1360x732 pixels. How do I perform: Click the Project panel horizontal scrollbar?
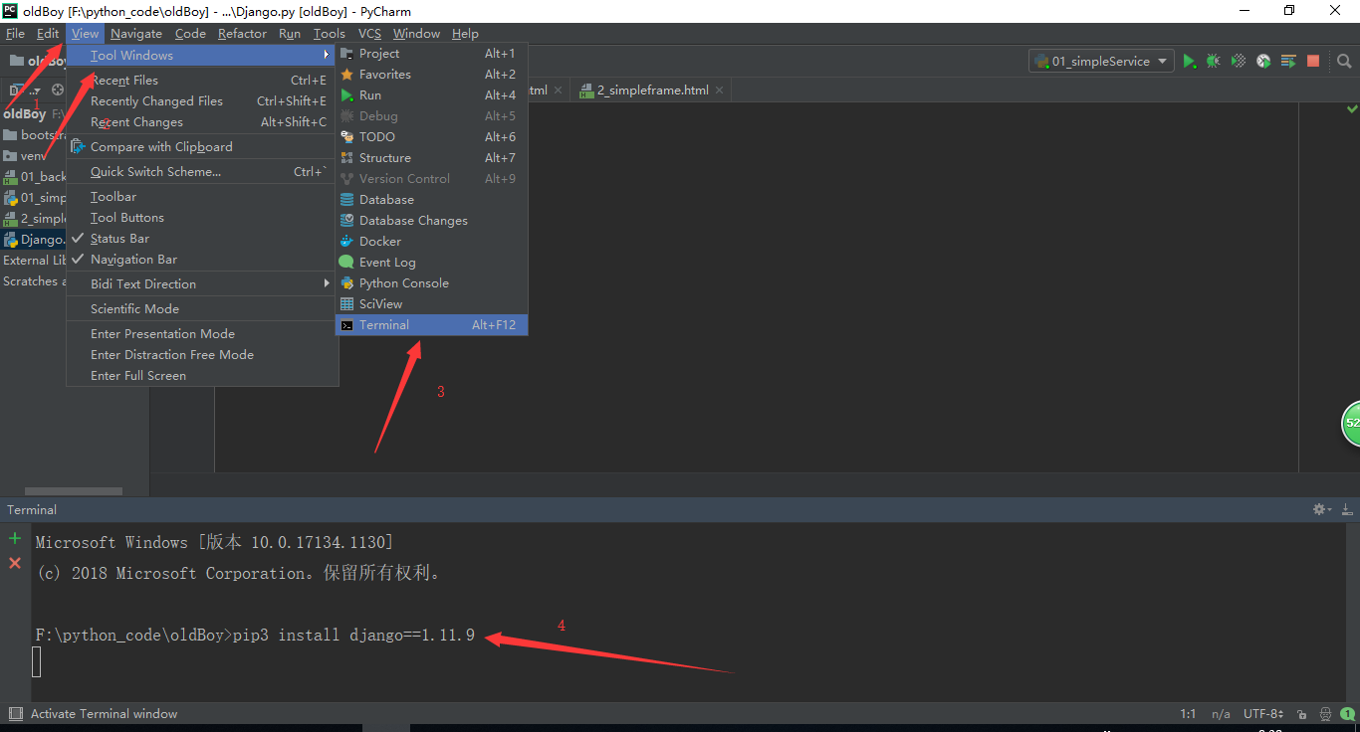pos(74,490)
